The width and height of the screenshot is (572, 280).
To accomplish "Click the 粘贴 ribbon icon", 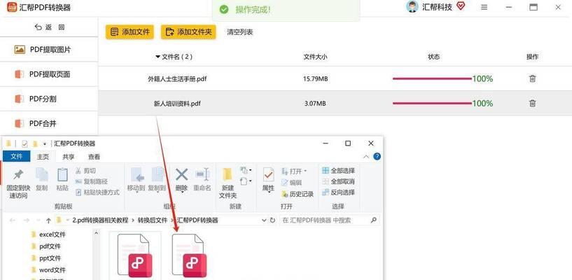I will [63, 174].
